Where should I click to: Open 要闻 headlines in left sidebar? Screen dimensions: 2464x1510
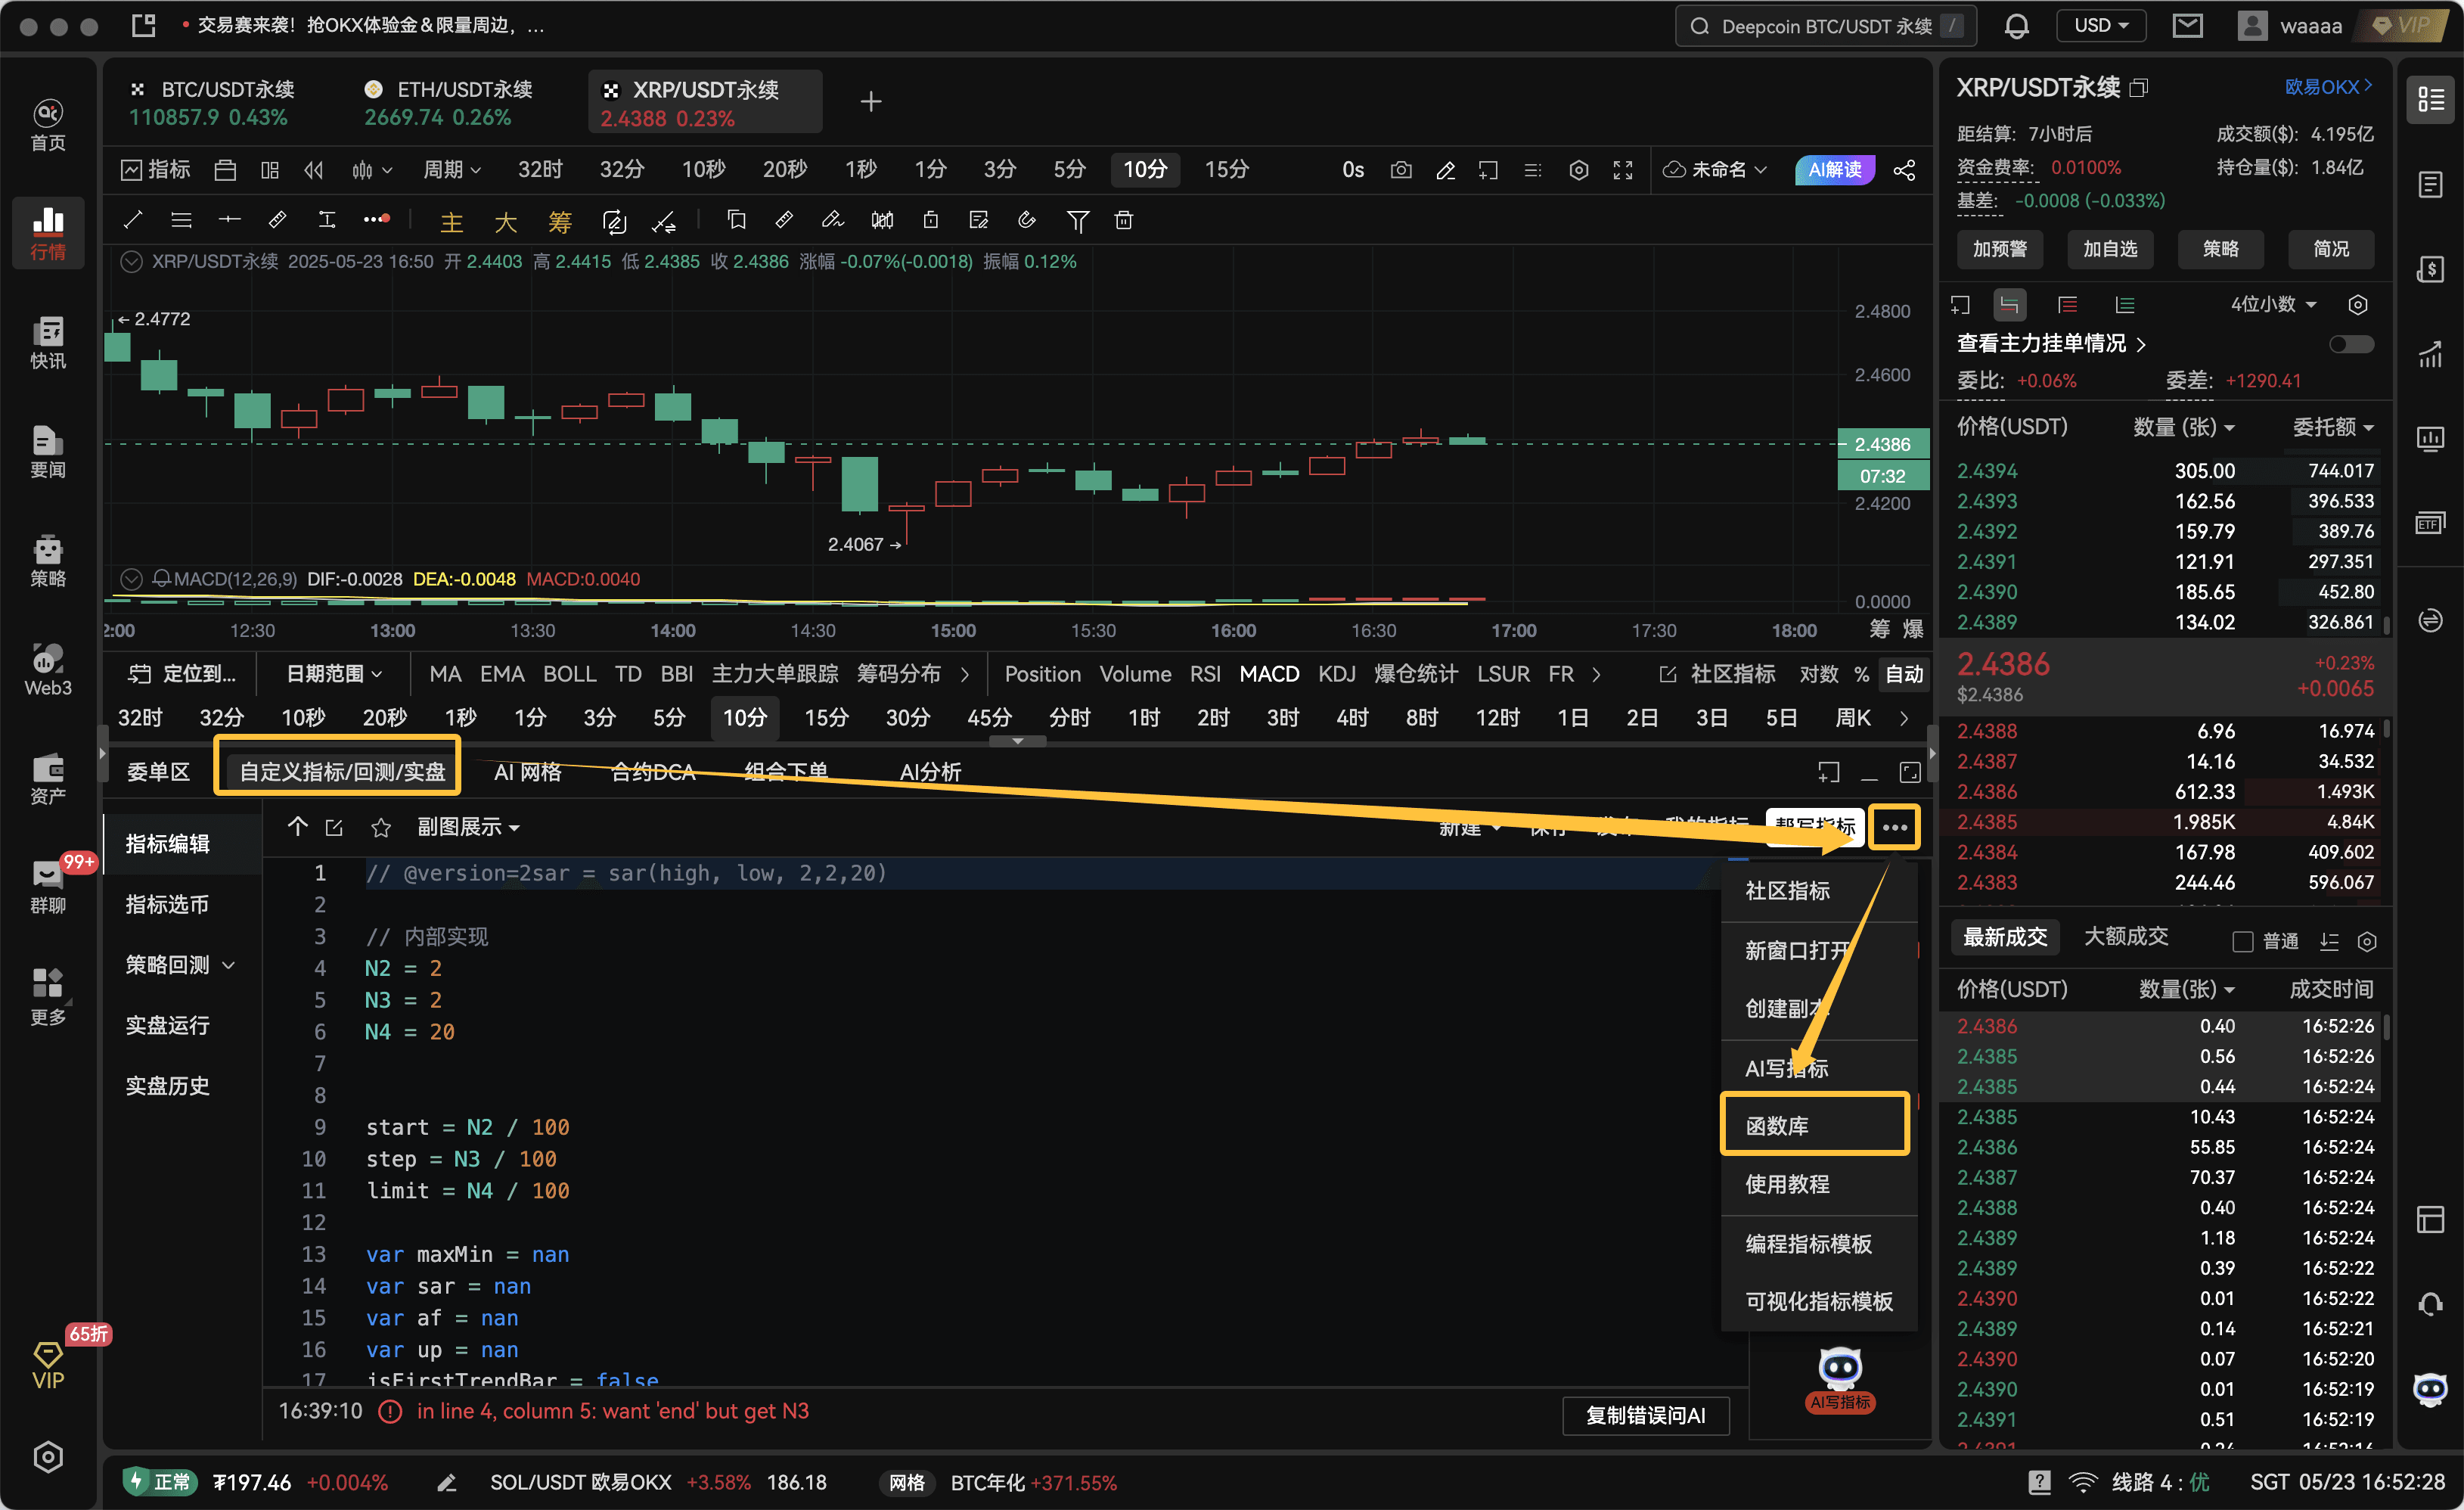pos(48,452)
